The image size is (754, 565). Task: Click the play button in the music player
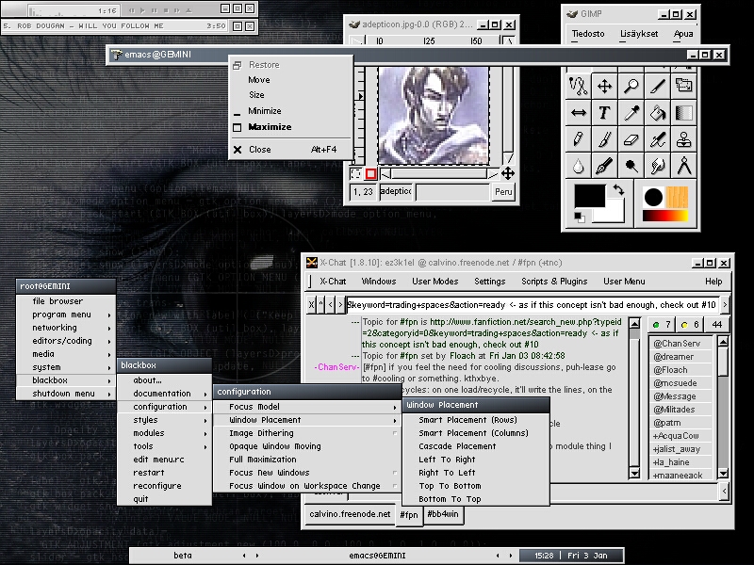(x=143, y=10)
